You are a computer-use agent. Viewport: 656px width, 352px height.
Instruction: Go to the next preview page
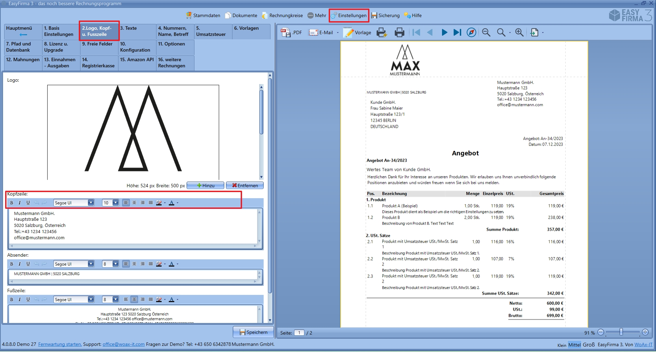click(444, 32)
